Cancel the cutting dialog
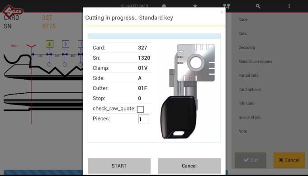This screenshot has height=176, width=308. [x=189, y=166]
